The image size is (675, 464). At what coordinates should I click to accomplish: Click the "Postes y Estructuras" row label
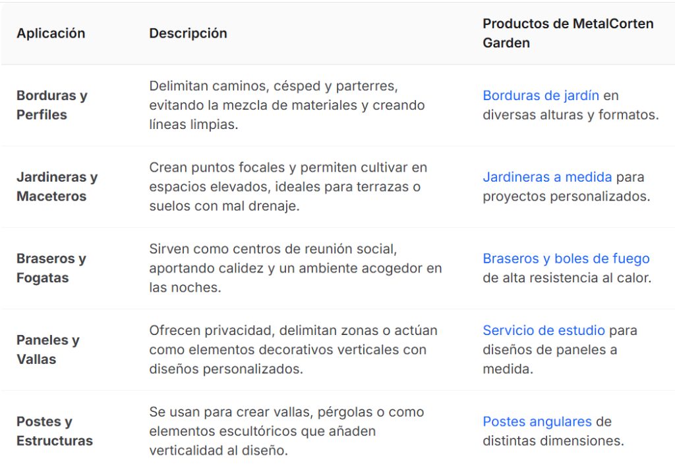point(54,431)
